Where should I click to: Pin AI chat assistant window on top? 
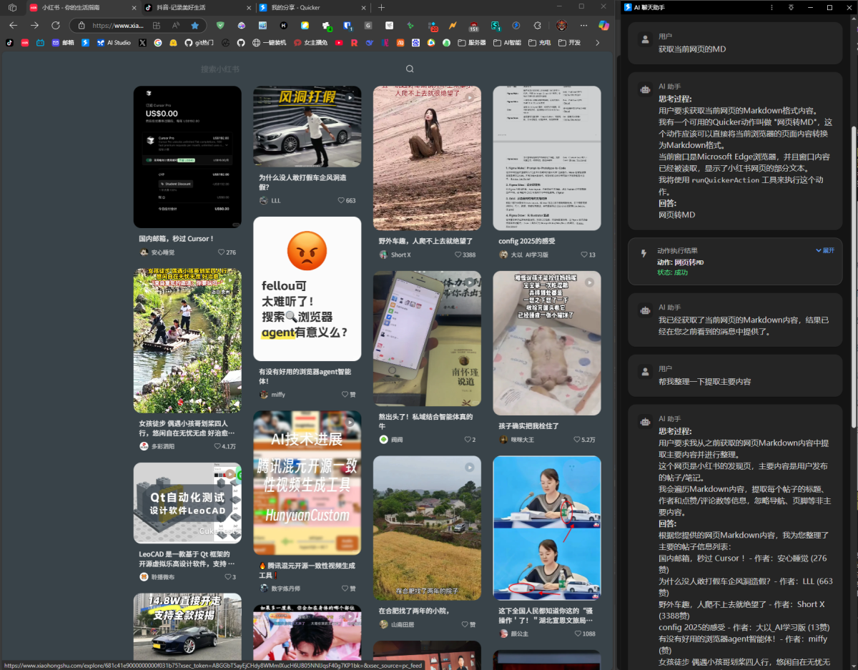(790, 7)
